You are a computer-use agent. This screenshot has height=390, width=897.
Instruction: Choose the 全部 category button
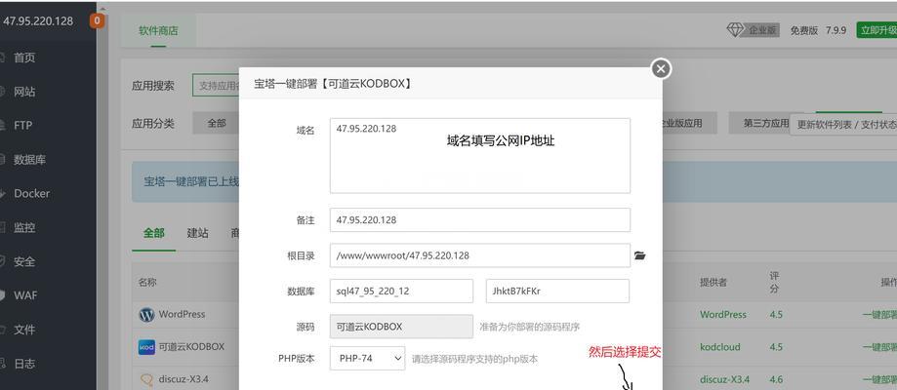pyautogui.click(x=217, y=123)
